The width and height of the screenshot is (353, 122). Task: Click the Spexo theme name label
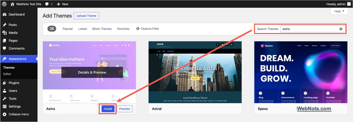(263, 109)
